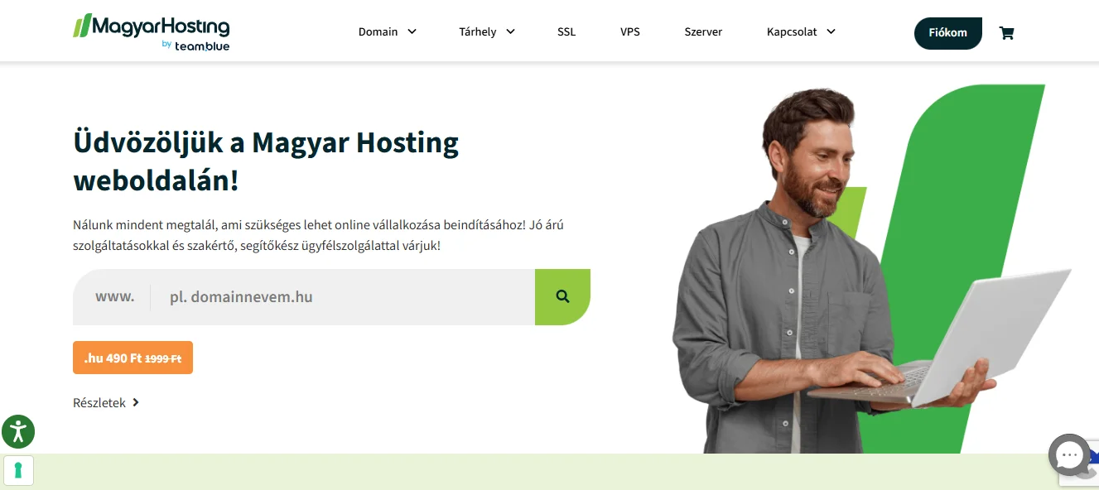The image size is (1099, 490).
Task: Click the chevron next to Részletek
Action: pos(136,402)
